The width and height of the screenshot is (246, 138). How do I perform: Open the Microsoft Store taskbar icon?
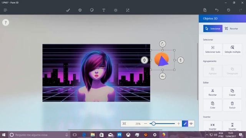(x=101, y=135)
